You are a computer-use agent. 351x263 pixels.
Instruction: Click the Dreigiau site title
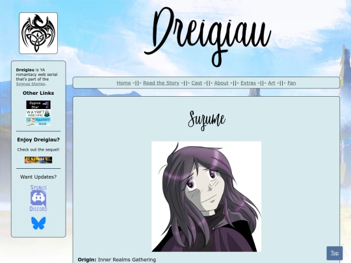point(208,37)
